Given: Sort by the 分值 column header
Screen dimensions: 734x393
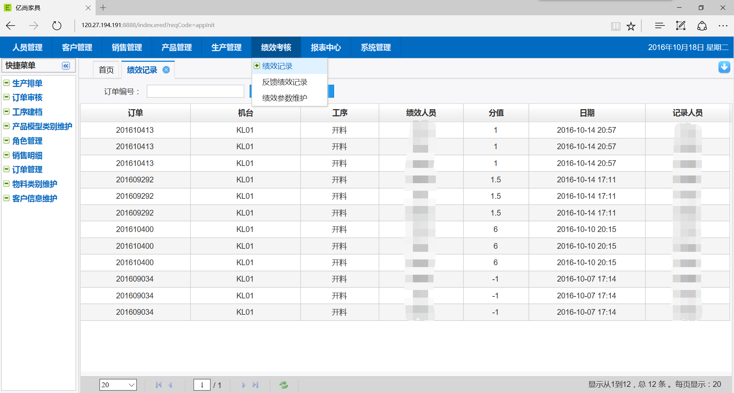Looking at the screenshot, I should coord(496,113).
